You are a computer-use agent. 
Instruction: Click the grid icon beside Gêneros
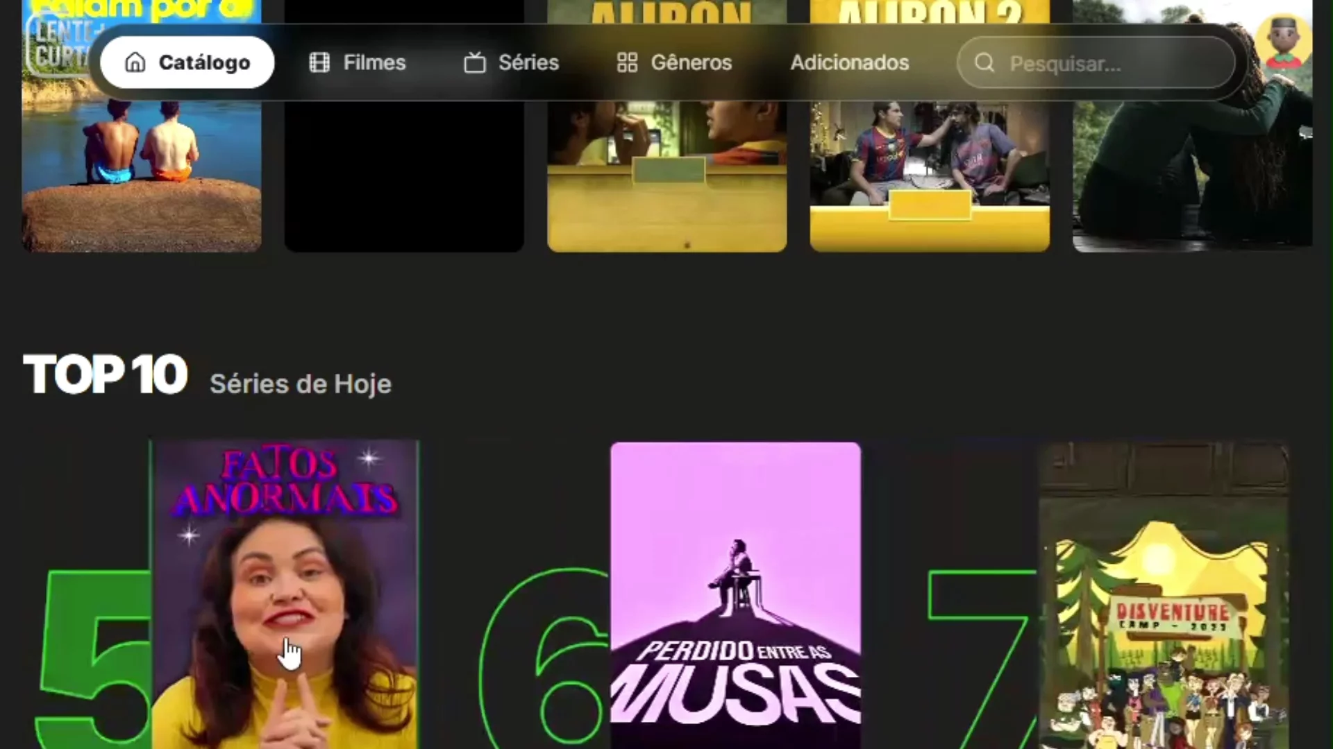pos(627,62)
